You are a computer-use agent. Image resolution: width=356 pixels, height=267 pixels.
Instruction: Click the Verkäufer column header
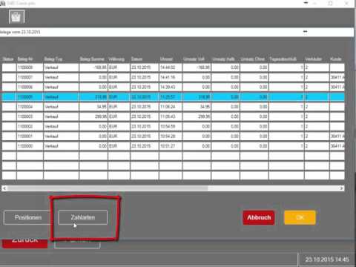(x=313, y=59)
